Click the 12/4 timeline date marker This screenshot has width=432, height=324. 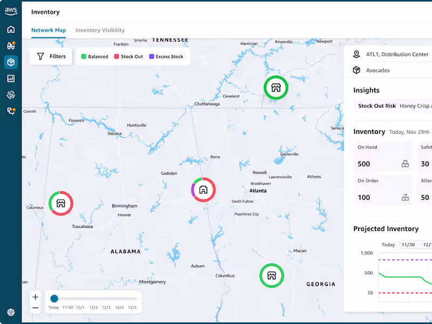119,307
